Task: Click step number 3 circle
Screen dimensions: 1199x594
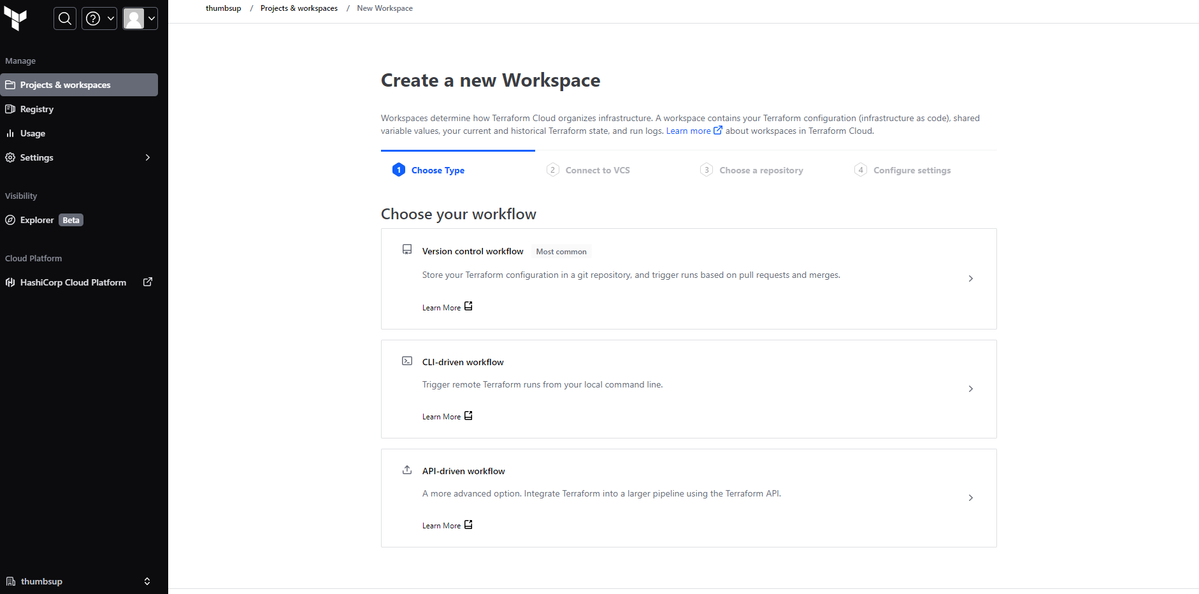Action: tap(707, 170)
